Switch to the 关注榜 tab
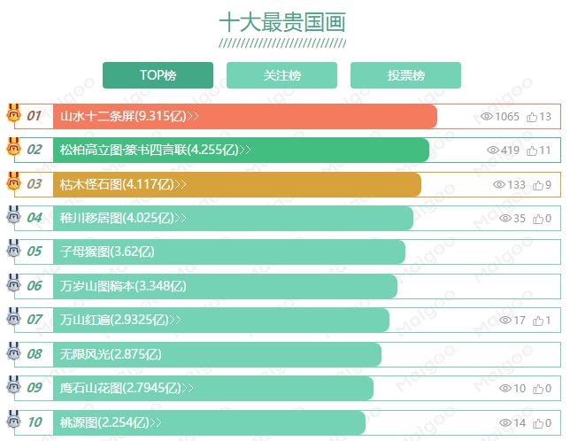 [281, 75]
